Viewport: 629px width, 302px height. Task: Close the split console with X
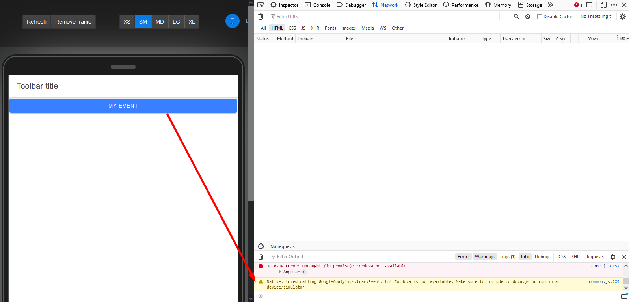click(624, 257)
